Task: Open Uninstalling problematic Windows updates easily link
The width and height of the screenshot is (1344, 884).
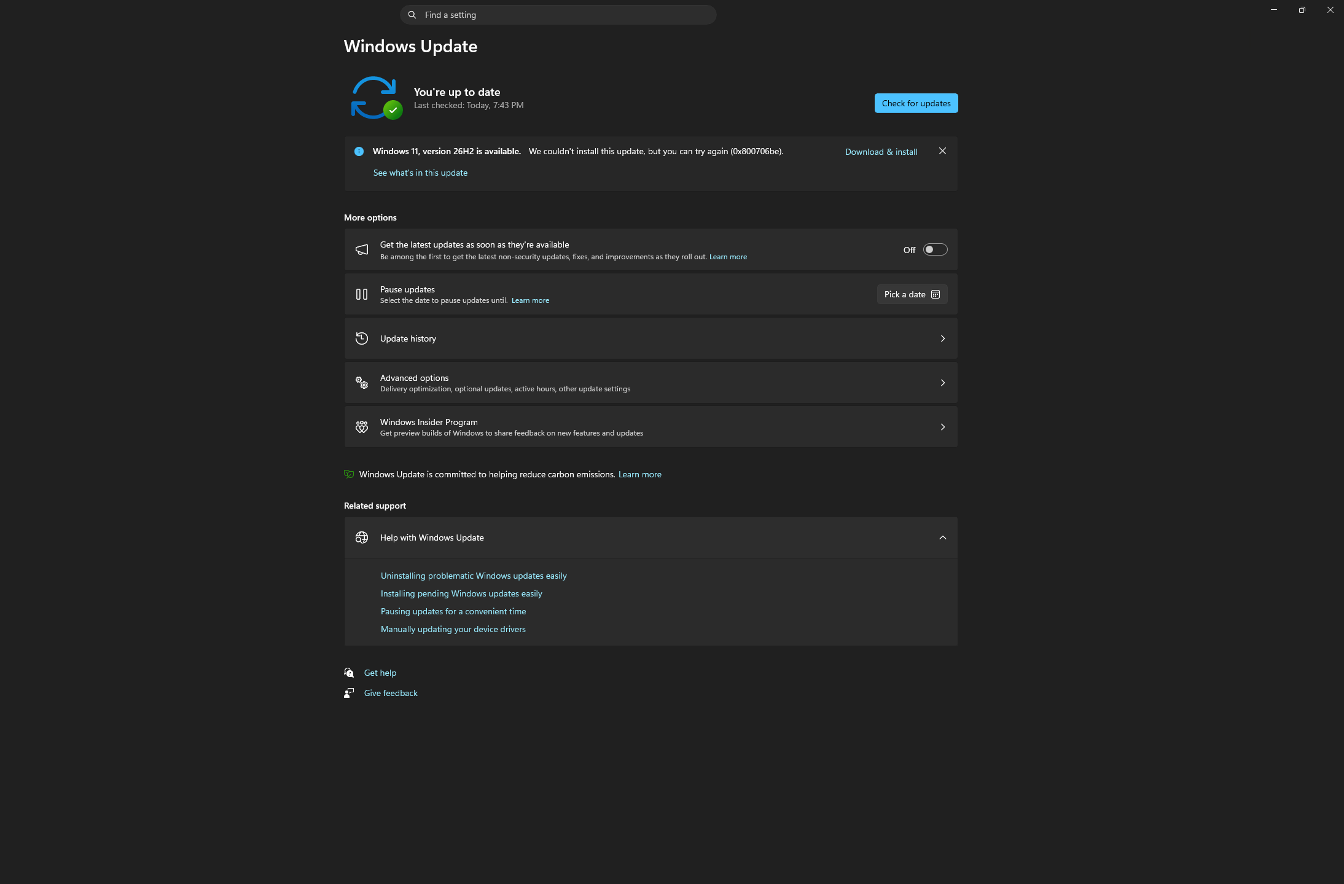Action: [x=474, y=576]
